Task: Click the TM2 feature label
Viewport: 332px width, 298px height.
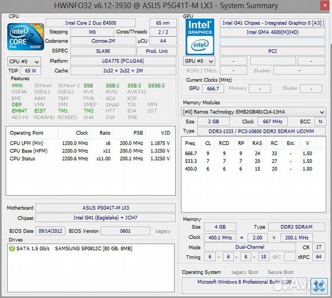Action: pyautogui.click(x=88, y=111)
